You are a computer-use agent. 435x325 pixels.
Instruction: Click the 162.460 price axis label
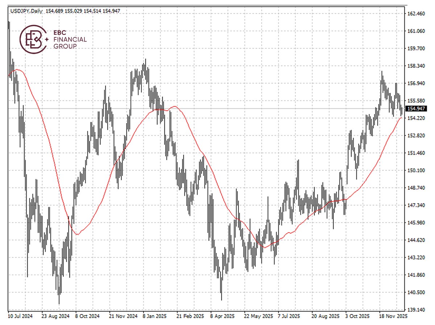(416, 14)
